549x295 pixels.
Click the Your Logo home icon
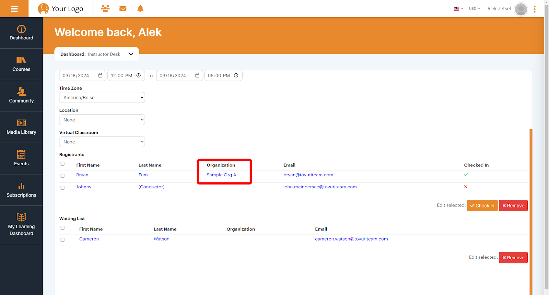click(x=60, y=9)
